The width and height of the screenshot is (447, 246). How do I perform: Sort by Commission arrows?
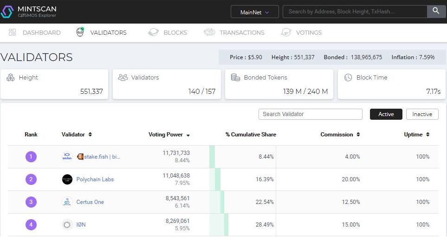pos(358,135)
